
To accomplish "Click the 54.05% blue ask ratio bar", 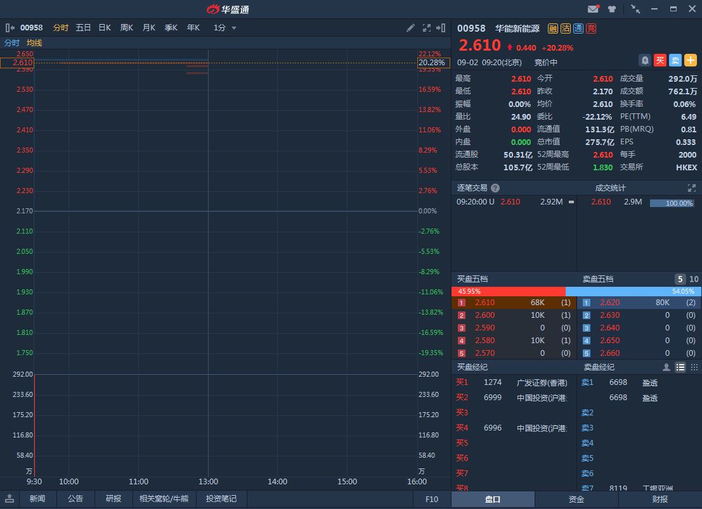I will pyautogui.click(x=634, y=291).
